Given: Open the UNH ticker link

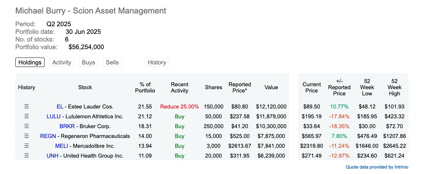Looking at the screenshot, I should click(x=52, y=155).
